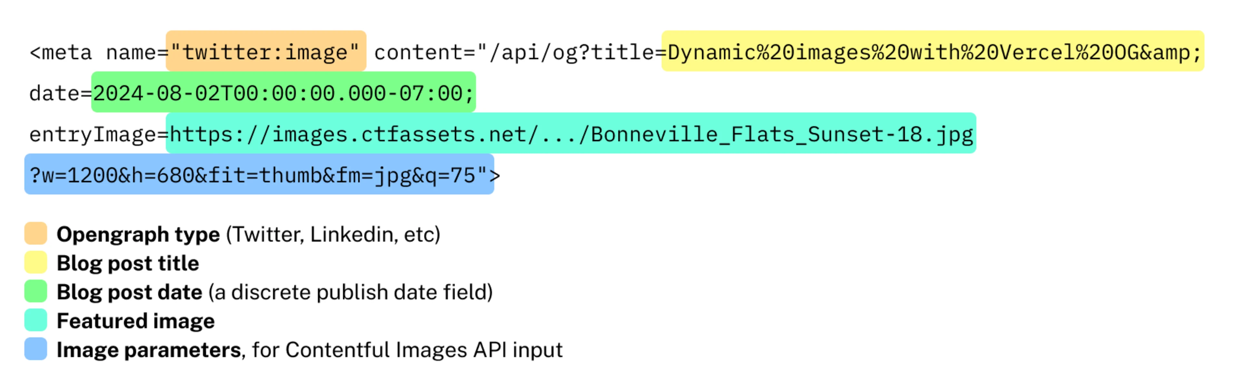This screenshot has height=389, width=1238.
Task: Click the "Featured image" legend label
Action: click(x=135, y=321)
